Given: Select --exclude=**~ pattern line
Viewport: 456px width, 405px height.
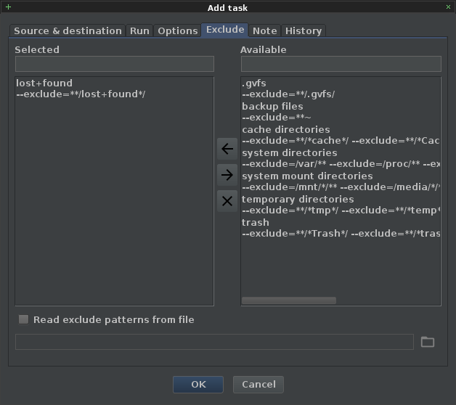Looking at the screenshot, I should (277, 118).
